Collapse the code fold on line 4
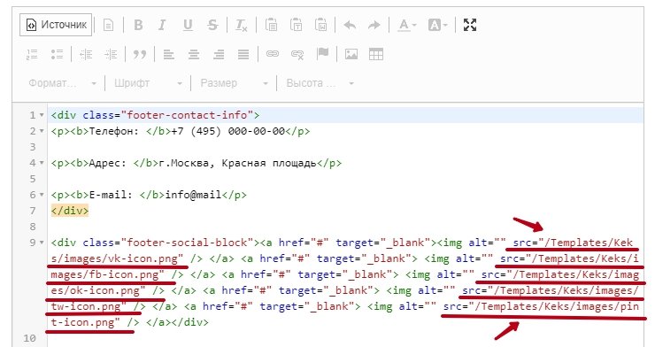The image size is (655, 347). [42, 163]
